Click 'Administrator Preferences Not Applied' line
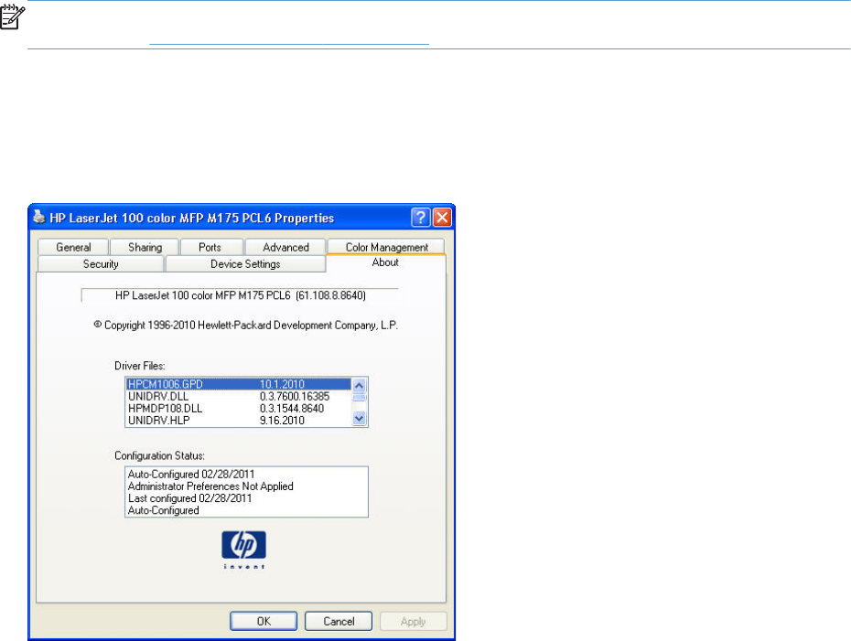The height and width of the screenshot is (641, 851). pos(210,486)
